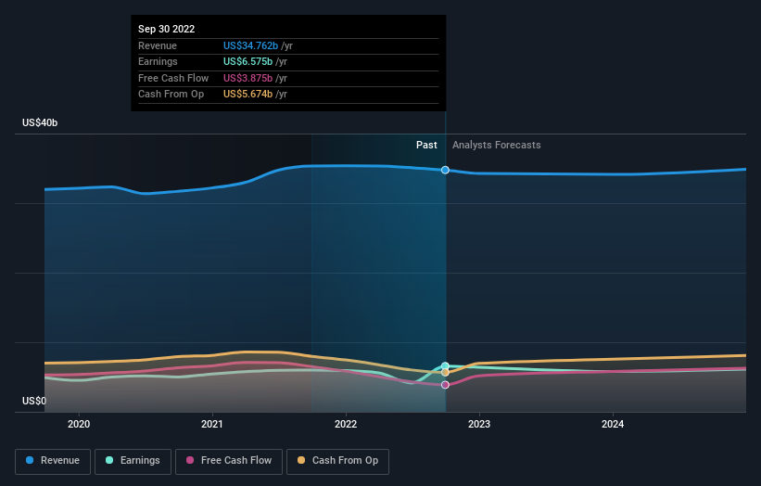Click the Past label on chart
The height and width of the screenshot is (486, 761).
click(426, 146)
